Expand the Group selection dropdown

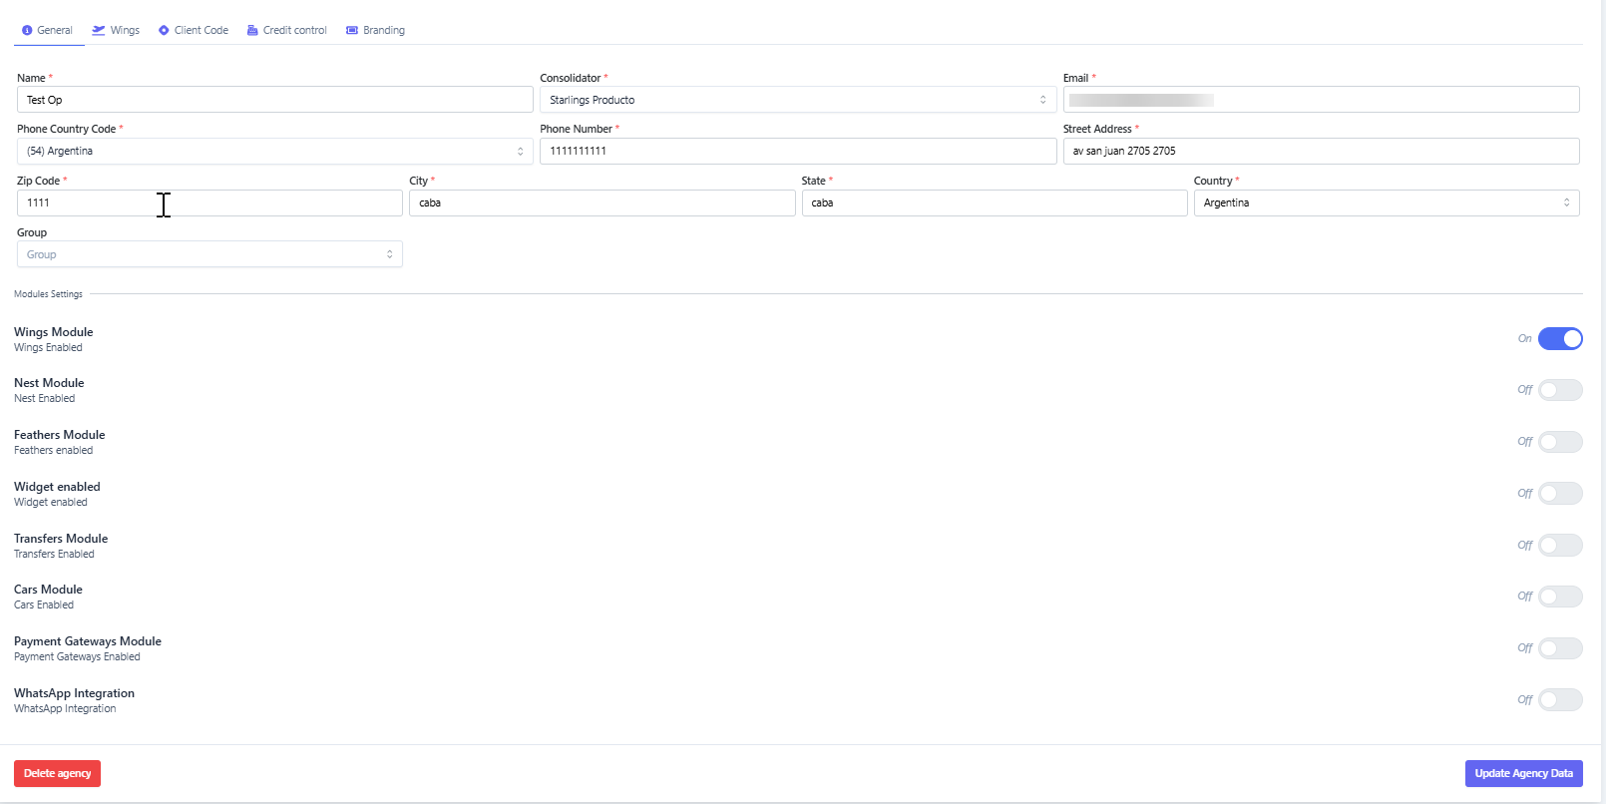[x=209, y=254]
